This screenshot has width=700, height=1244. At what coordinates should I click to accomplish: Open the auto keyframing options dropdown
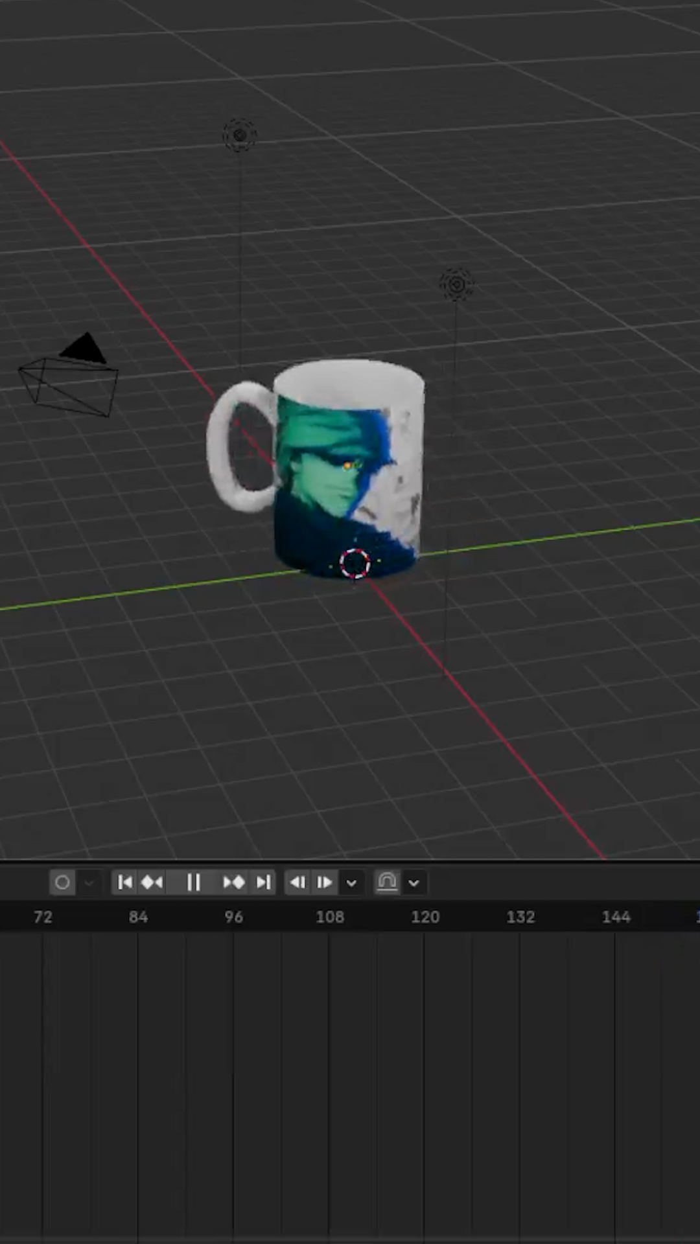pos(89,882)
